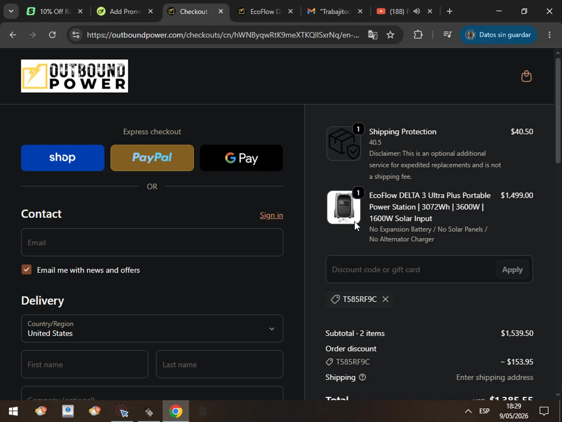The height and width of the screenshot is (422, 562).
Task: Open the cart bag icon
Action: click(x=526, y=76)
